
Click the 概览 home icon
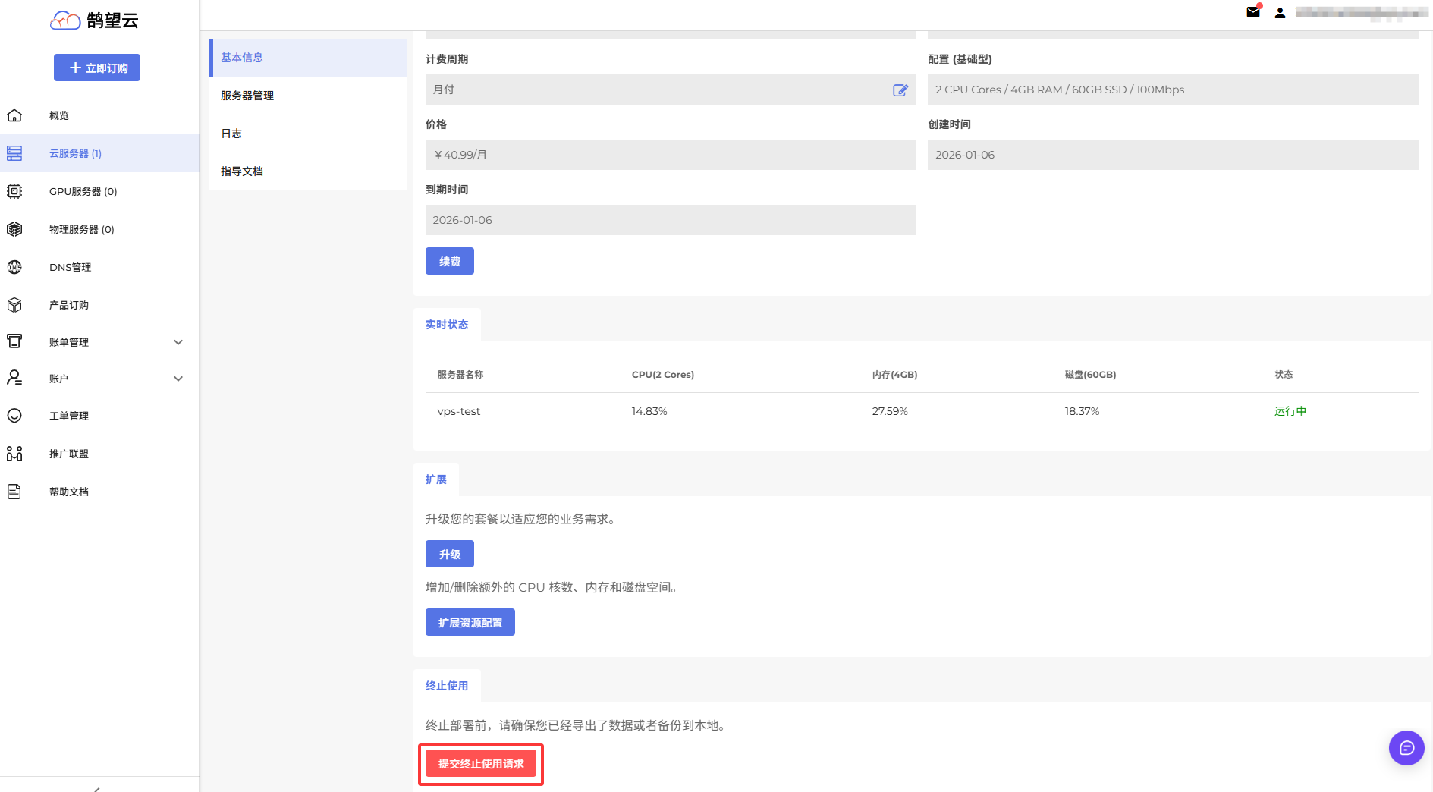pyautogui.click(x=14, y=115)
